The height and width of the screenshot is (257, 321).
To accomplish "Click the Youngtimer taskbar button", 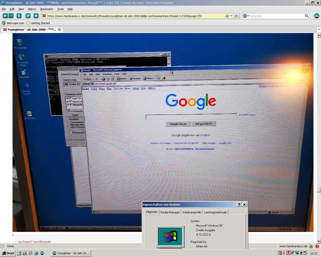I will click(71, 253).
